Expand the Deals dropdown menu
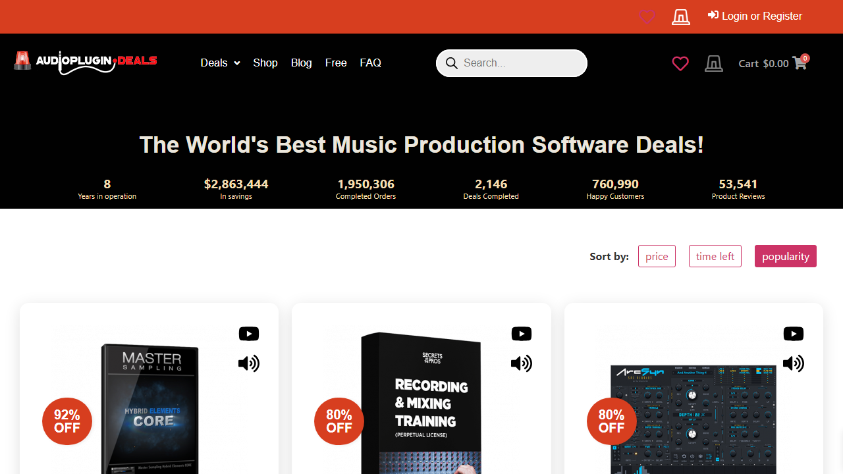This screenshot has width=843, height=474. click(x=219, y=63)
